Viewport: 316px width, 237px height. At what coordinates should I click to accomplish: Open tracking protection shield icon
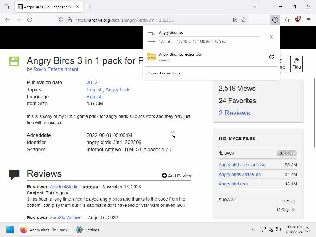(61, 20)
